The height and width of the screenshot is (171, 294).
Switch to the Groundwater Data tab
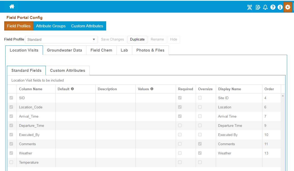tap(64, 50)
